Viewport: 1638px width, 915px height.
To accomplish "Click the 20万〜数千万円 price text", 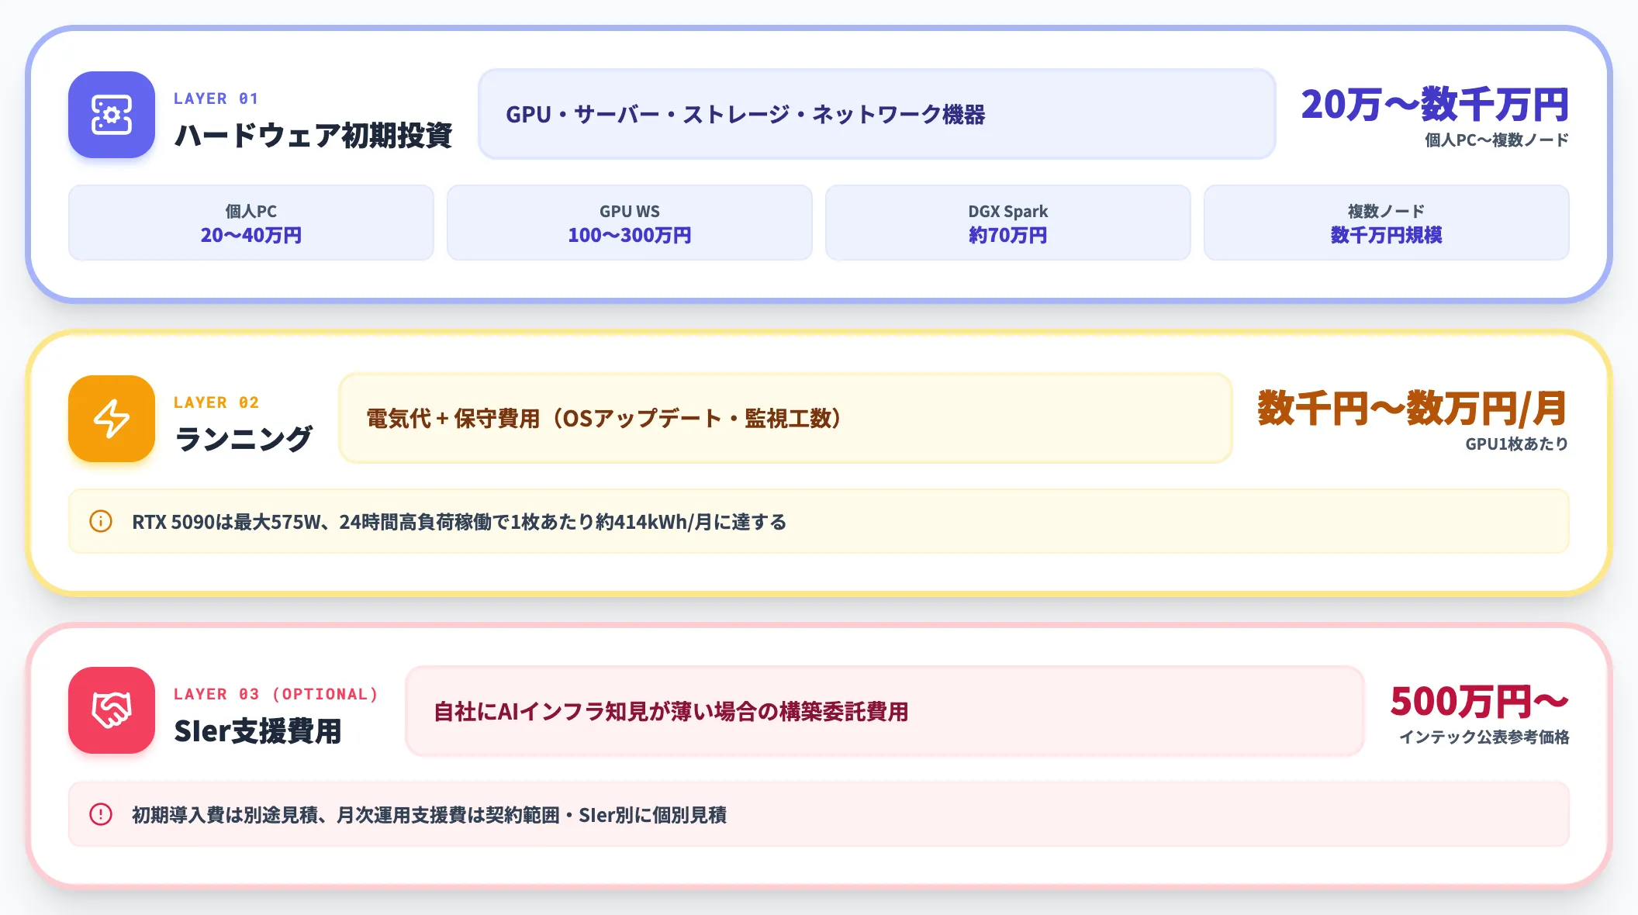I will point(1435,105).
